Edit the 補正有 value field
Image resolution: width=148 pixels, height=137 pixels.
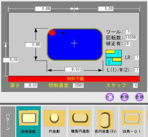click(128, 44)
